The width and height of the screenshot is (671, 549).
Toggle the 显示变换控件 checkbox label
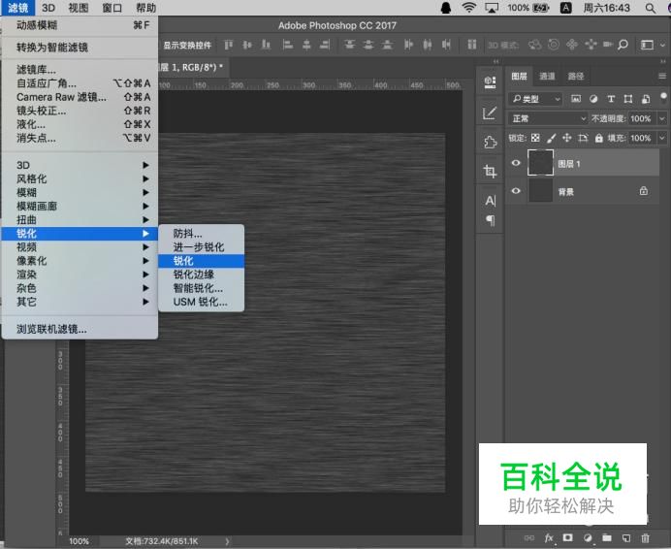click(x=187, y=45)
